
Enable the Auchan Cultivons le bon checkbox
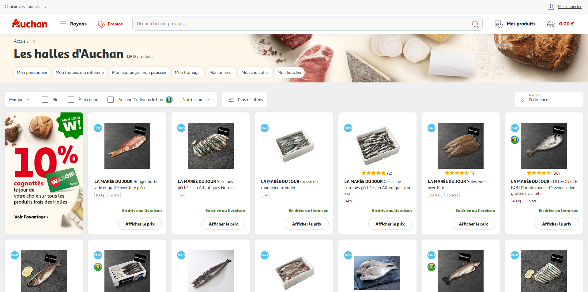111,100
